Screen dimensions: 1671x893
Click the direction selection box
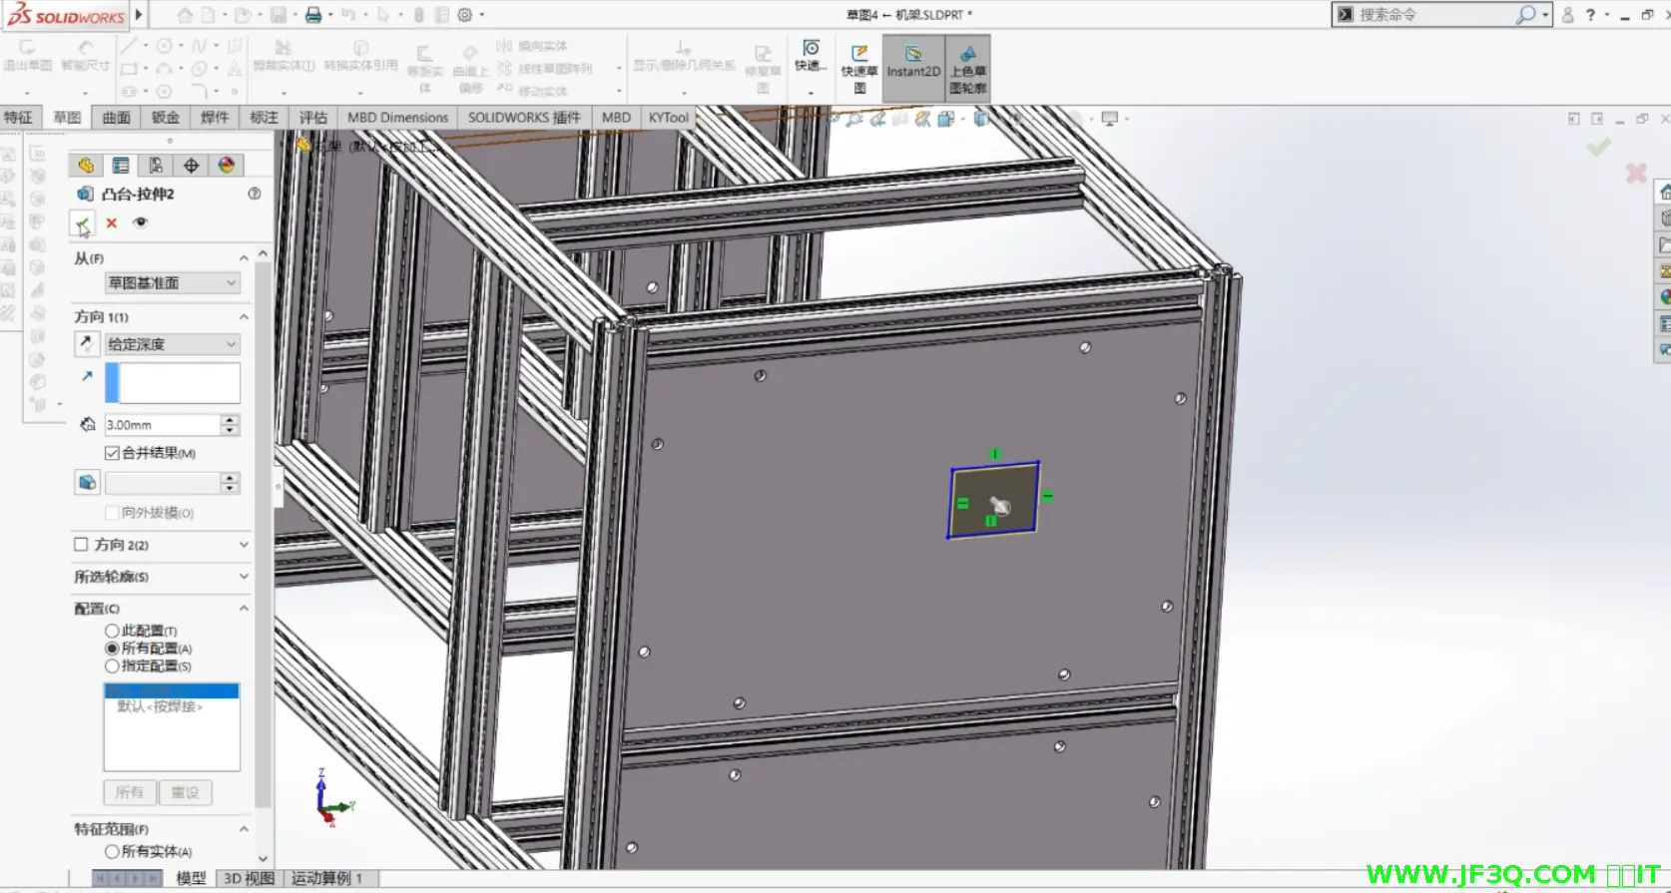tap(173, 383)
